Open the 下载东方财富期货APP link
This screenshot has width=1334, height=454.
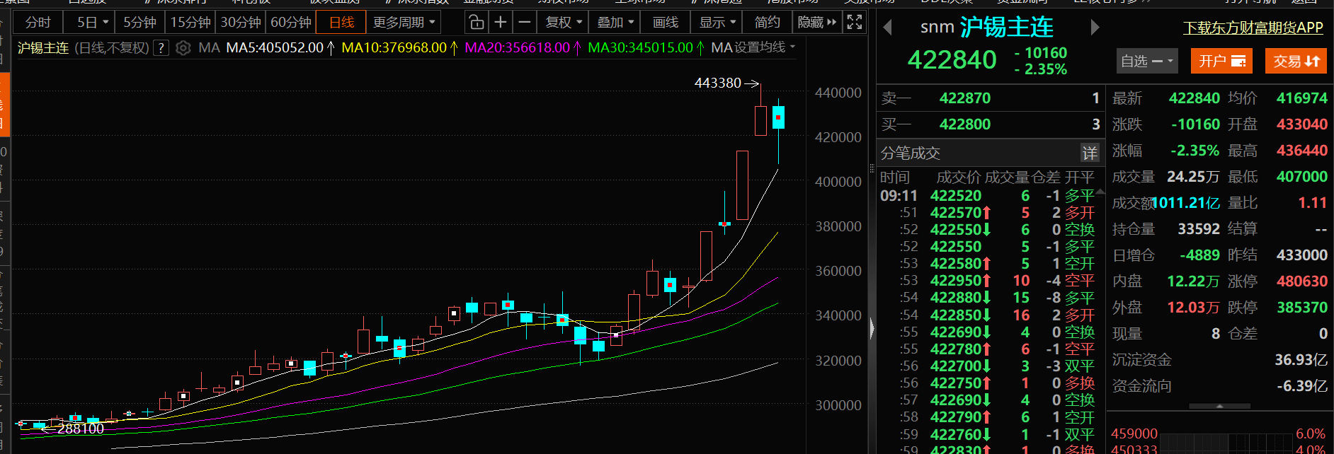pos(1253,28)
